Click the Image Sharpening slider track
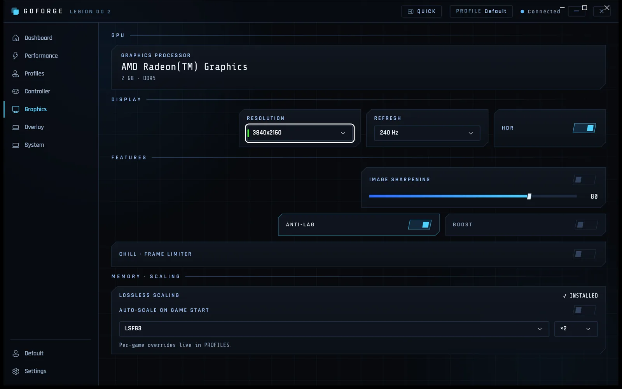 pyautogui.click(x=473, y=196)
